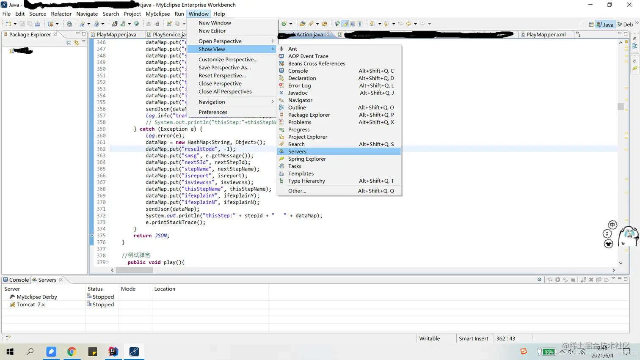The width and height of the screenshot is (640, 360).
Task: Open the MyEclipse menu in the menu bar
Action: pyautogui.click(x=157, y=14)
